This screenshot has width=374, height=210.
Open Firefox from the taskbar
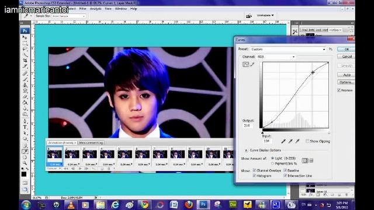point(189,205)
